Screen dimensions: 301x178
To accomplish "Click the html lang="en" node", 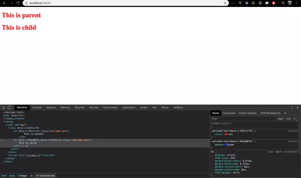I will tap(14, 115).
